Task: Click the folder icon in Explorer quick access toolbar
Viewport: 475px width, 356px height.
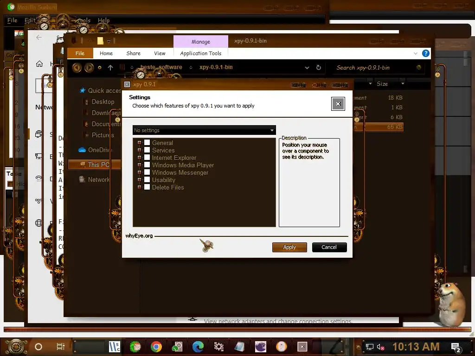Action: (x=100, y=41)
